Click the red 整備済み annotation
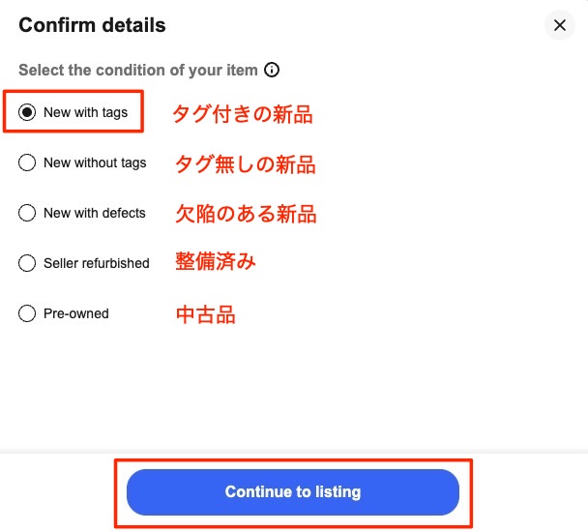The image size is (588, 532). tap(215, 262)
